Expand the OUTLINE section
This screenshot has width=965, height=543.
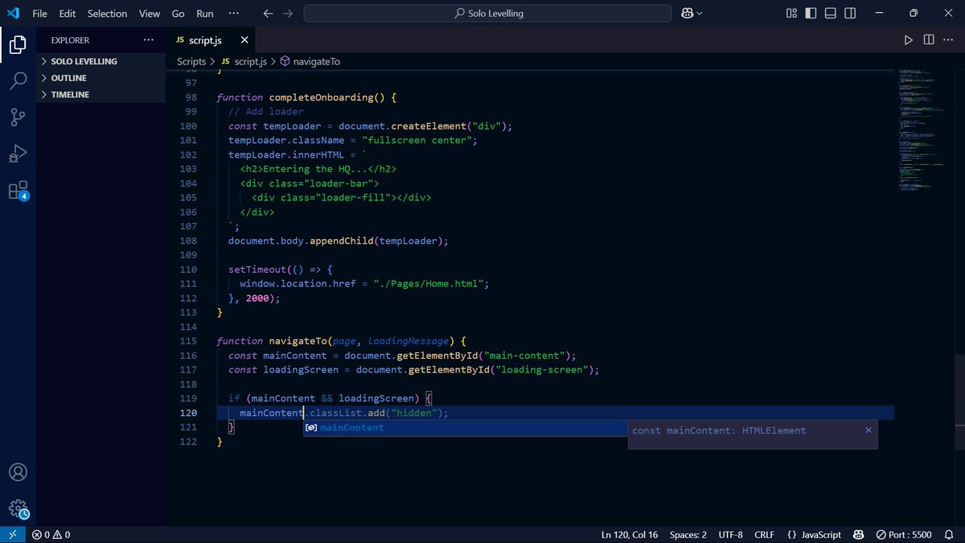[101, 78]
